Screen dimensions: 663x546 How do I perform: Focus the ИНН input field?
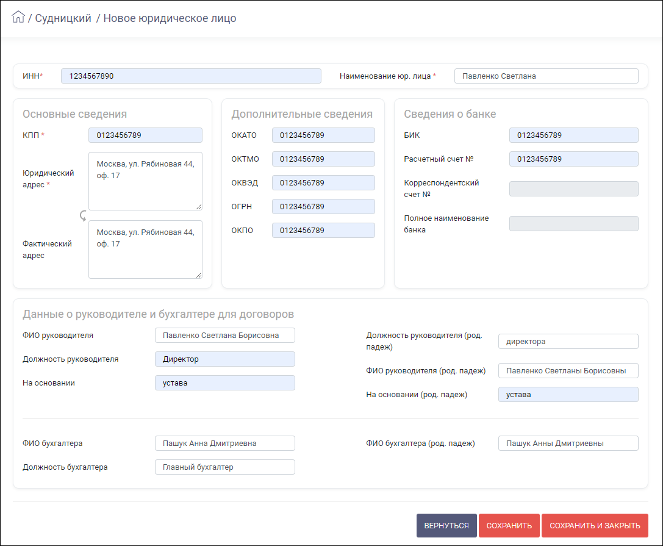pyautogui.click(x=191, y=76)
